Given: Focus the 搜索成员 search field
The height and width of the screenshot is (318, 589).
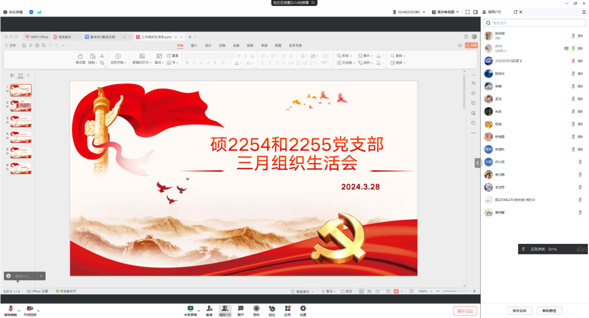Looking at the screenshot, I should coord(535,23).
